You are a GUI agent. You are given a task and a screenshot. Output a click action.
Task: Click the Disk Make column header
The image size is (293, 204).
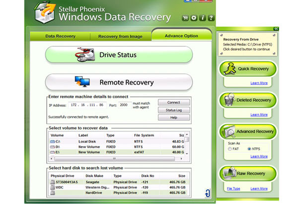tap(94, 176)
